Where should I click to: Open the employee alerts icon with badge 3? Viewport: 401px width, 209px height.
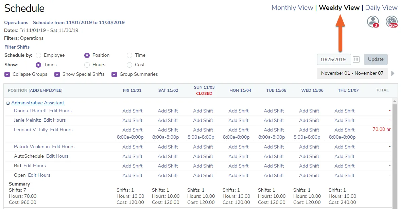[373, 21]
